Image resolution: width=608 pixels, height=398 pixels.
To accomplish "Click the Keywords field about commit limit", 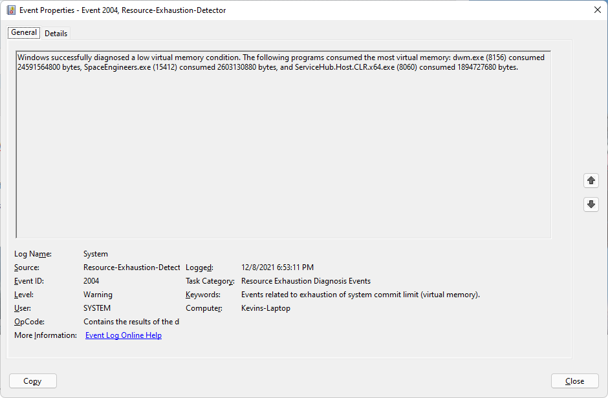I will pyautogui.click(x=360, y=295).
